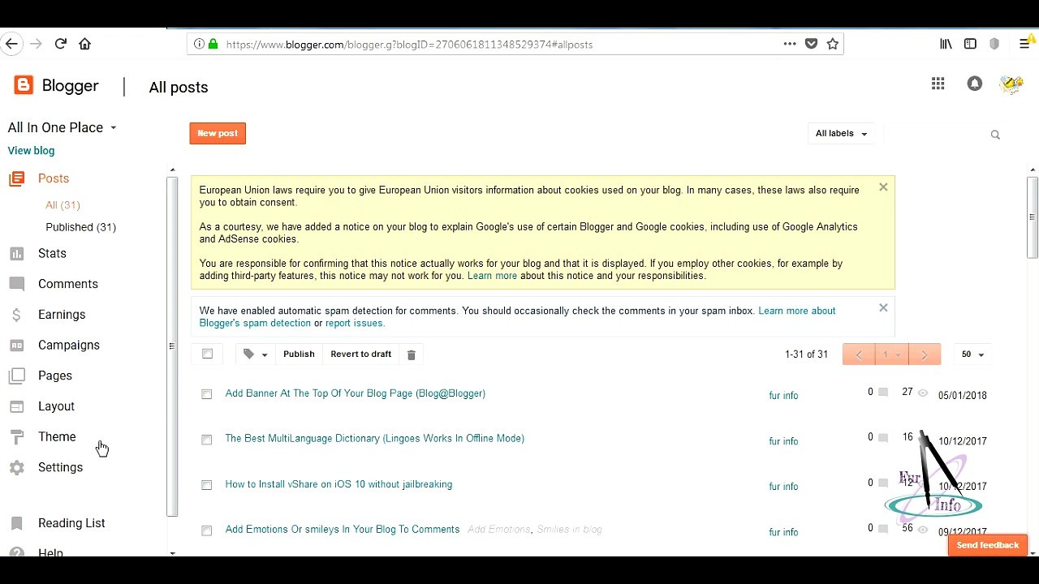Open Settings in sidebar
The image size is (1039, 584).
(60, 467)
